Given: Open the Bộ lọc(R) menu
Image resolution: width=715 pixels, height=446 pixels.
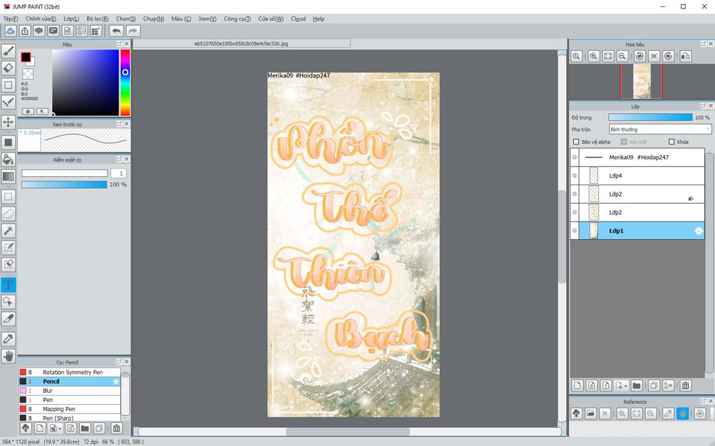Looking at the screenshot, I should (98, 19).
